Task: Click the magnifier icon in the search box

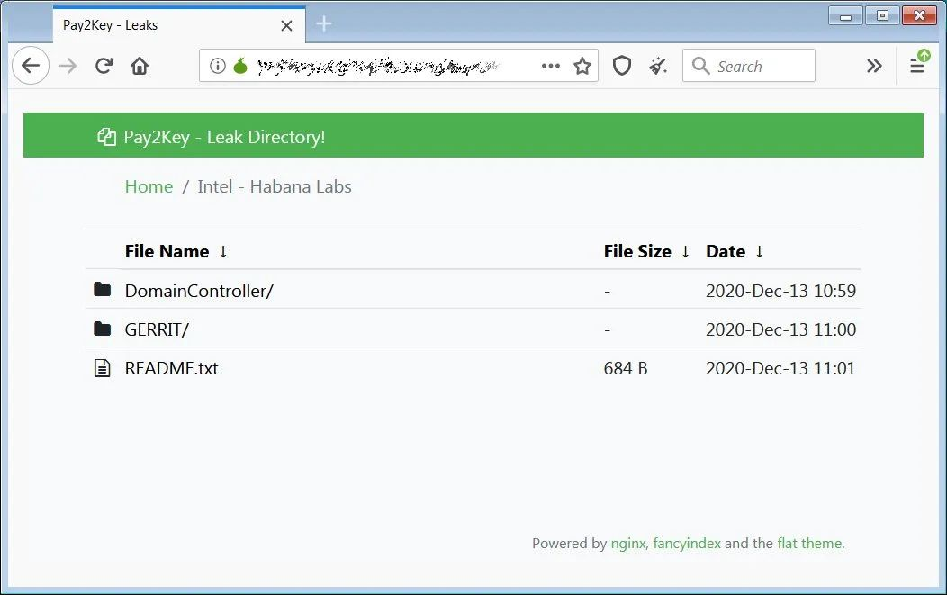Action: point(700,65)
